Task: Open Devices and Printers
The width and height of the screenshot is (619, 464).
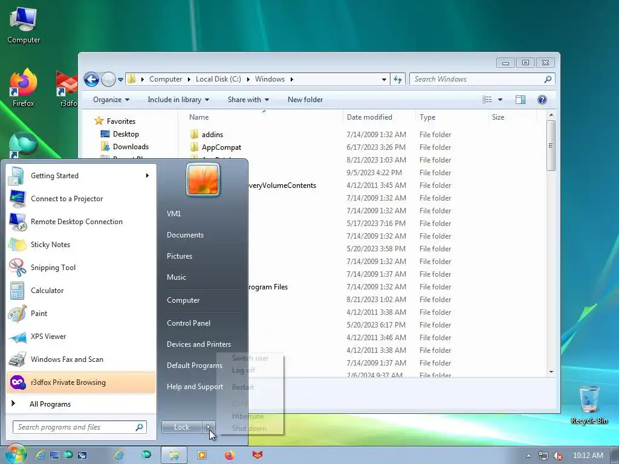Action: point(198,344)
